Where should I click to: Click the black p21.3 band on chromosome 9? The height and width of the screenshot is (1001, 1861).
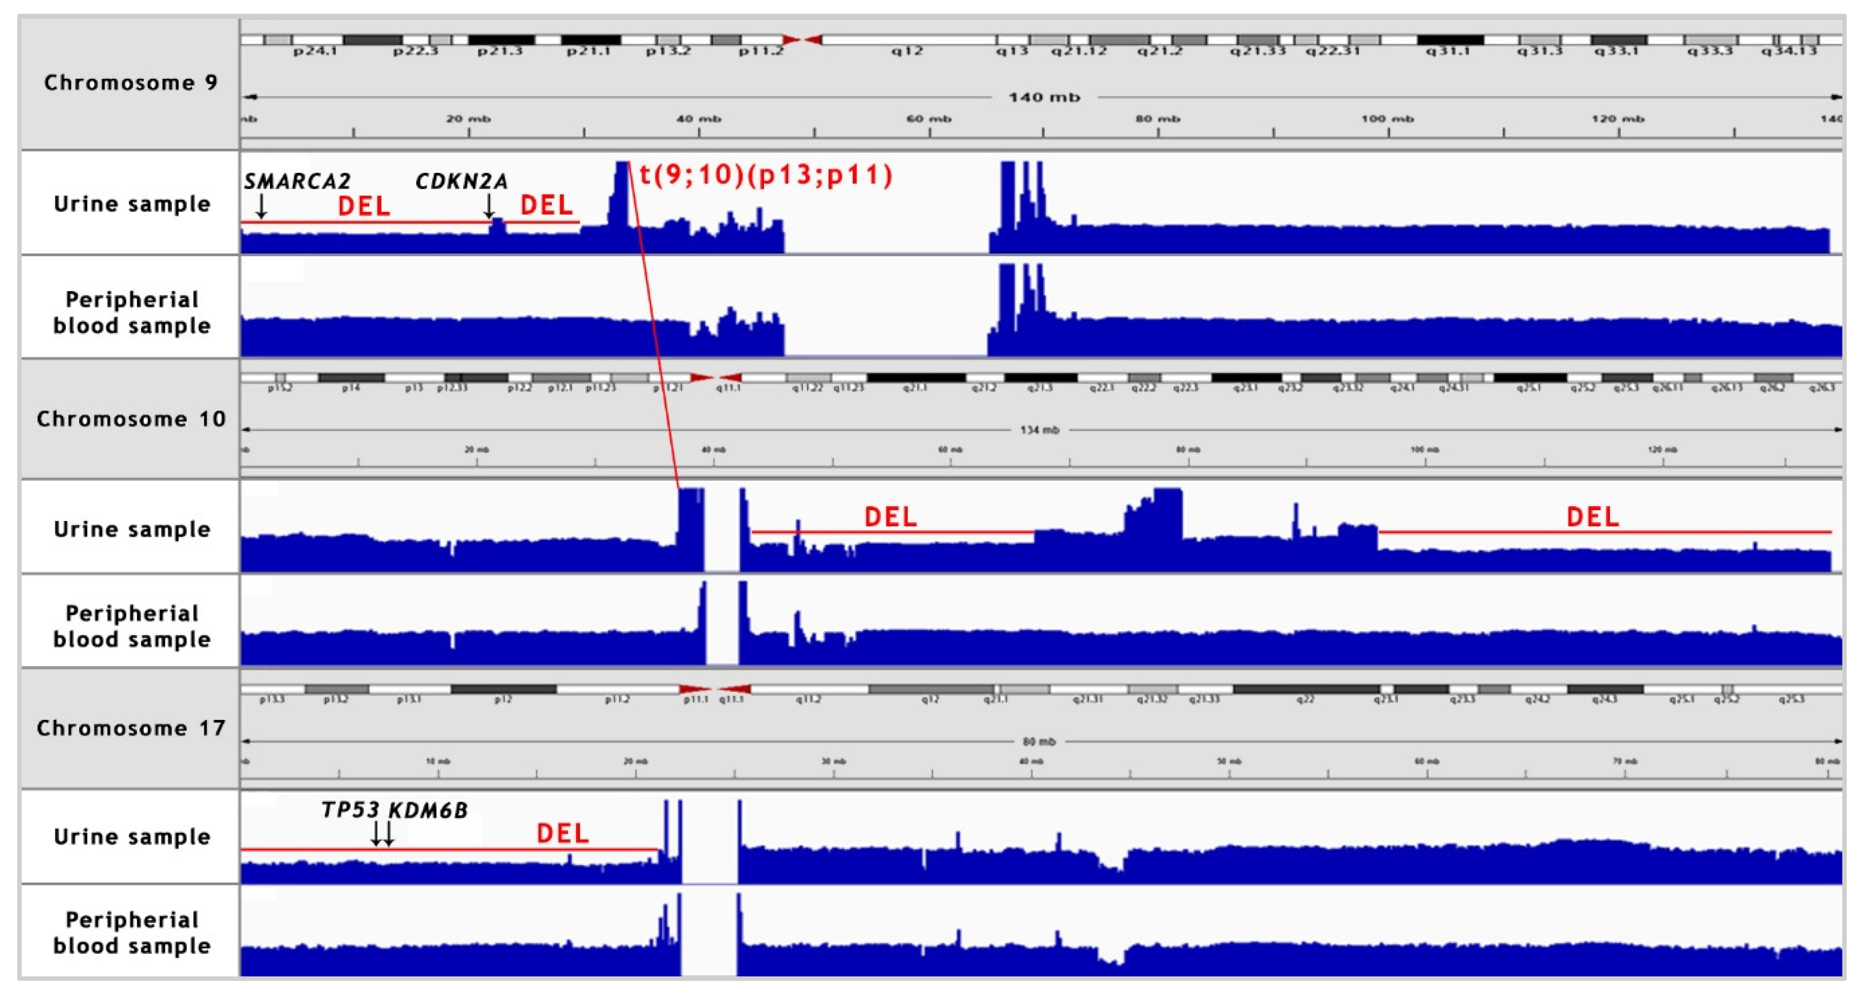[x=501, y=40]
